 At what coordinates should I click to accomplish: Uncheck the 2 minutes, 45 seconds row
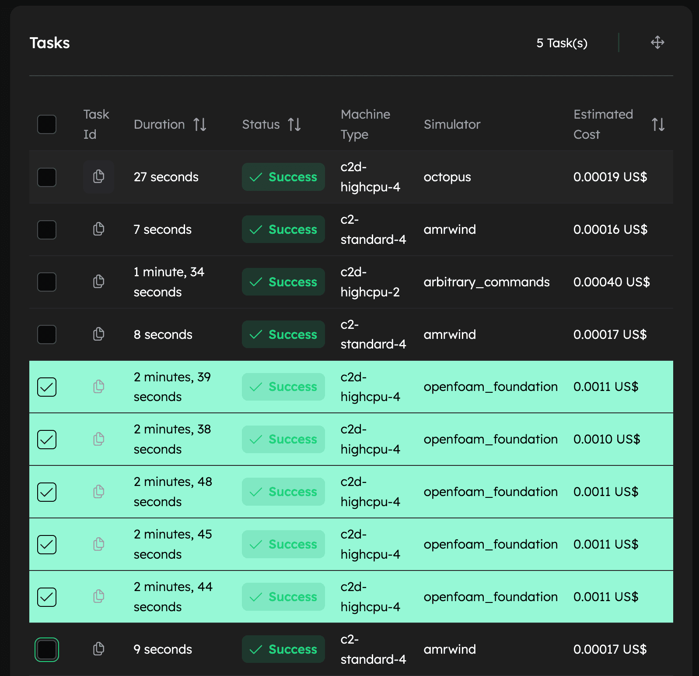click(47, 545)
